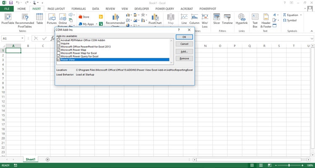Toggle Microsoft Power Query for Excel

[x=59, y=56]
